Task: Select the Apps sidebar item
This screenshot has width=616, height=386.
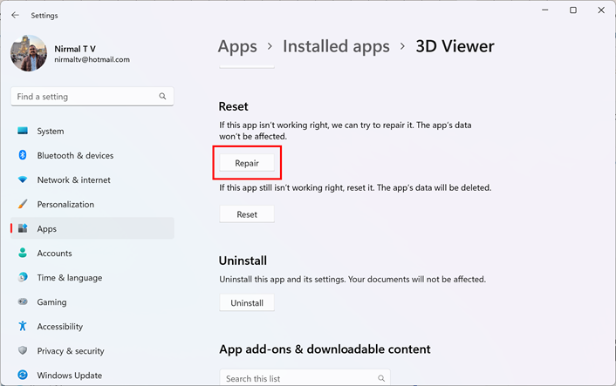Action: [x=92, y=228]
